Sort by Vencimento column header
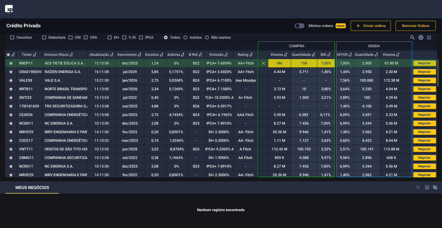 [129, 55]
